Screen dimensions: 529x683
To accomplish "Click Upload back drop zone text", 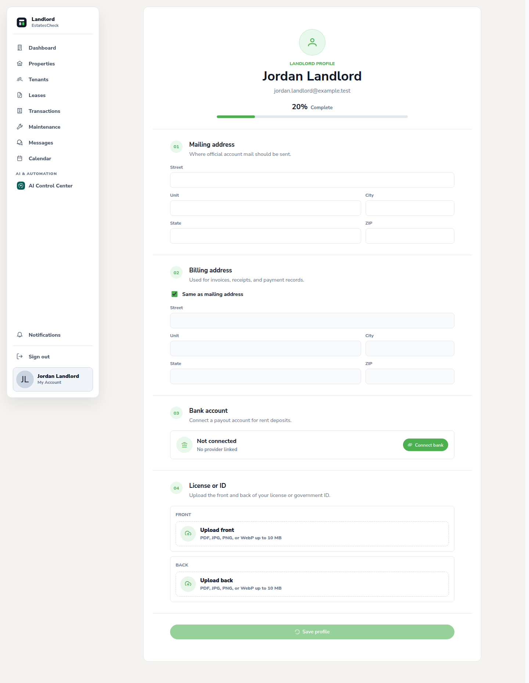I will (x=217, y=580).
